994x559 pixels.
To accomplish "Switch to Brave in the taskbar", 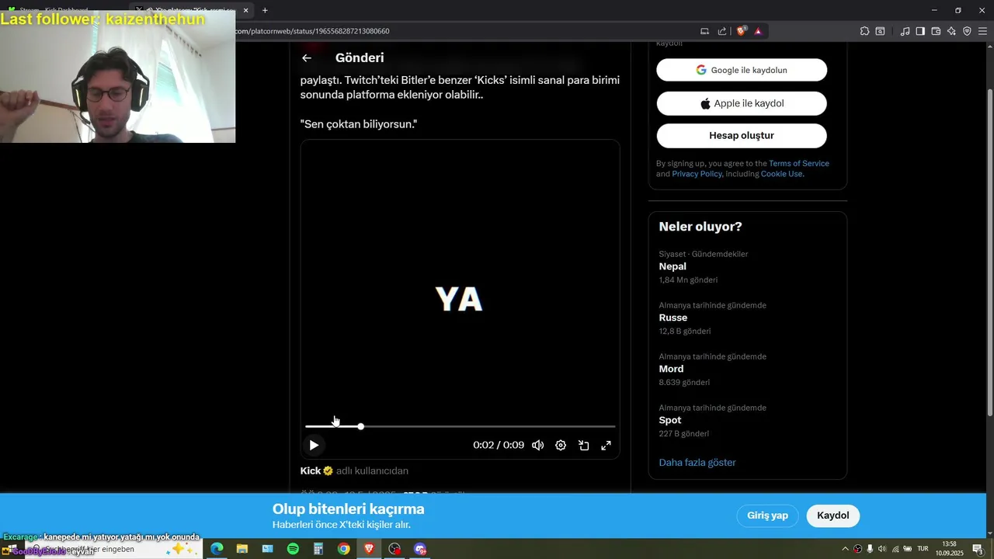I will pos(369,549).
